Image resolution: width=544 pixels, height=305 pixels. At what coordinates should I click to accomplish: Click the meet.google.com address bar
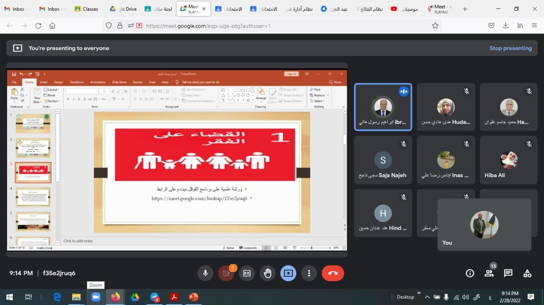(272, 26)
